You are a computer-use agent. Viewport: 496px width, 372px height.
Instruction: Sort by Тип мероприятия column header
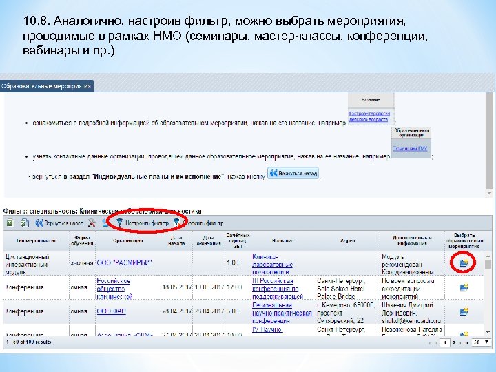[x=37, y=240]
